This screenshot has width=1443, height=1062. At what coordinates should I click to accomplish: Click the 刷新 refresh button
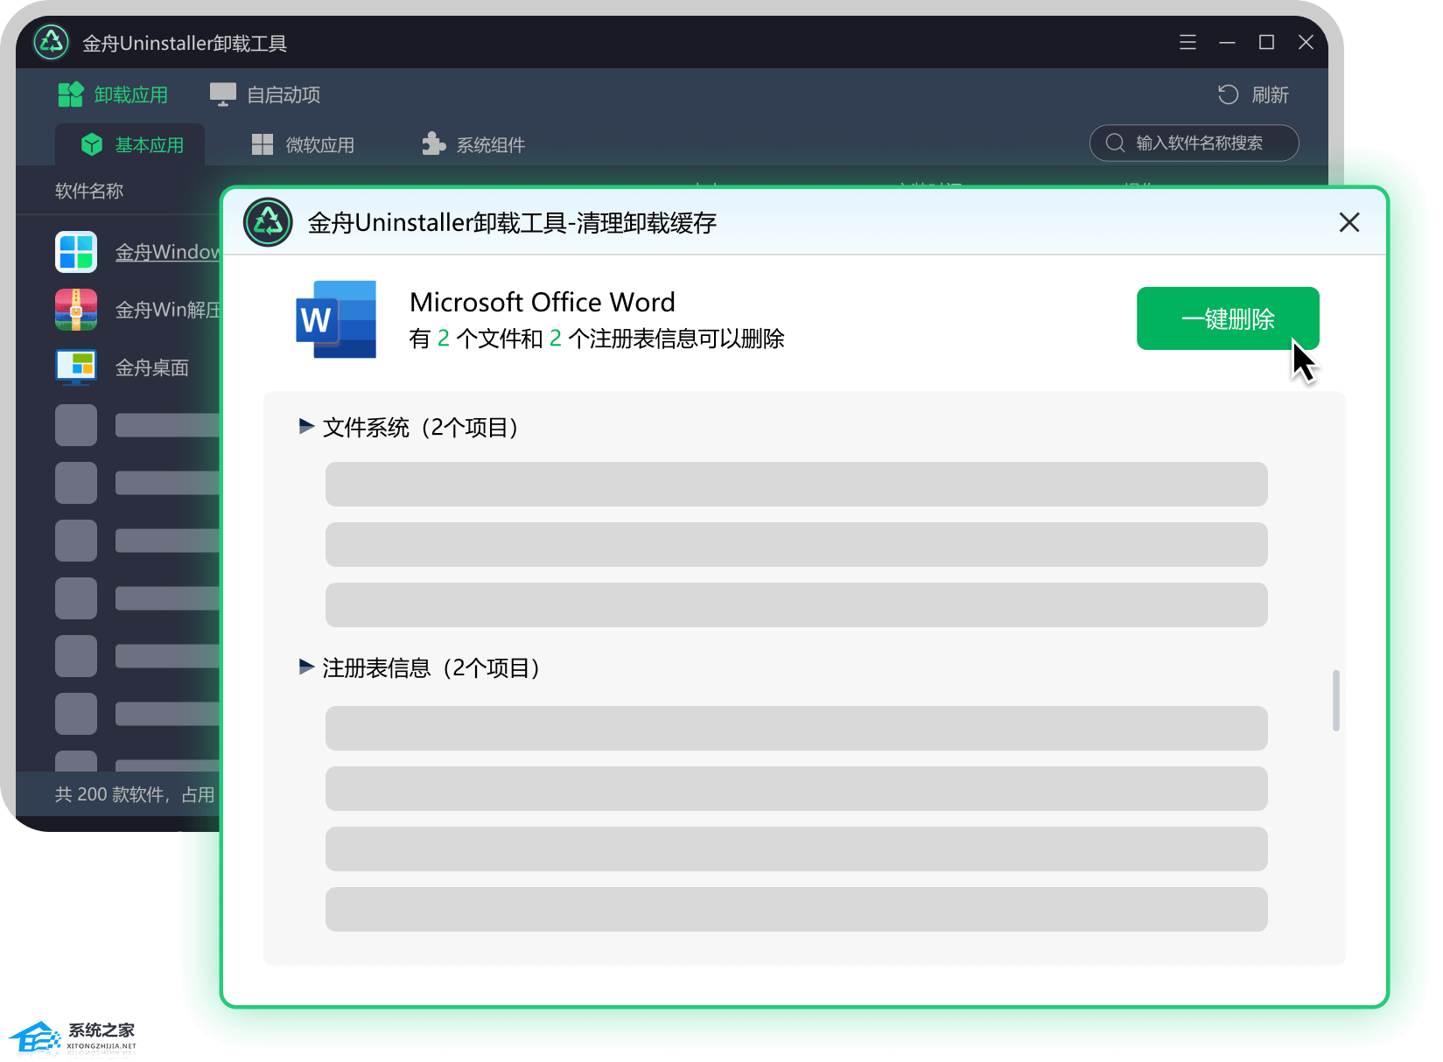1252,94
